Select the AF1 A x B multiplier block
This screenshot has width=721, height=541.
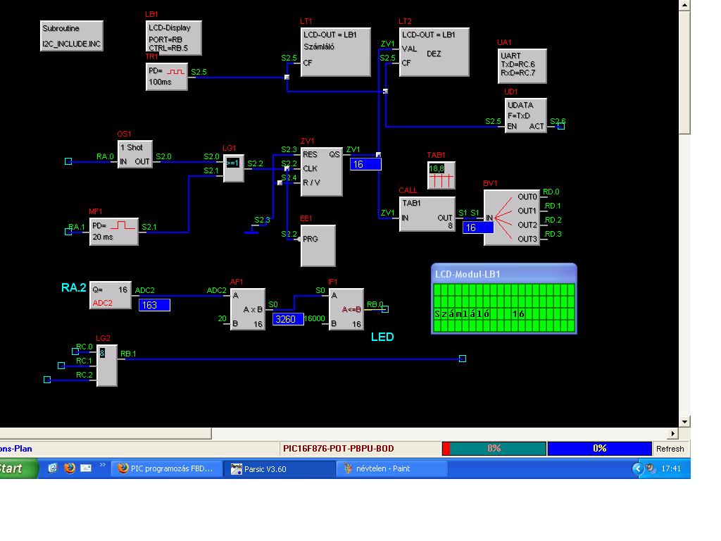tap(247, 309)
